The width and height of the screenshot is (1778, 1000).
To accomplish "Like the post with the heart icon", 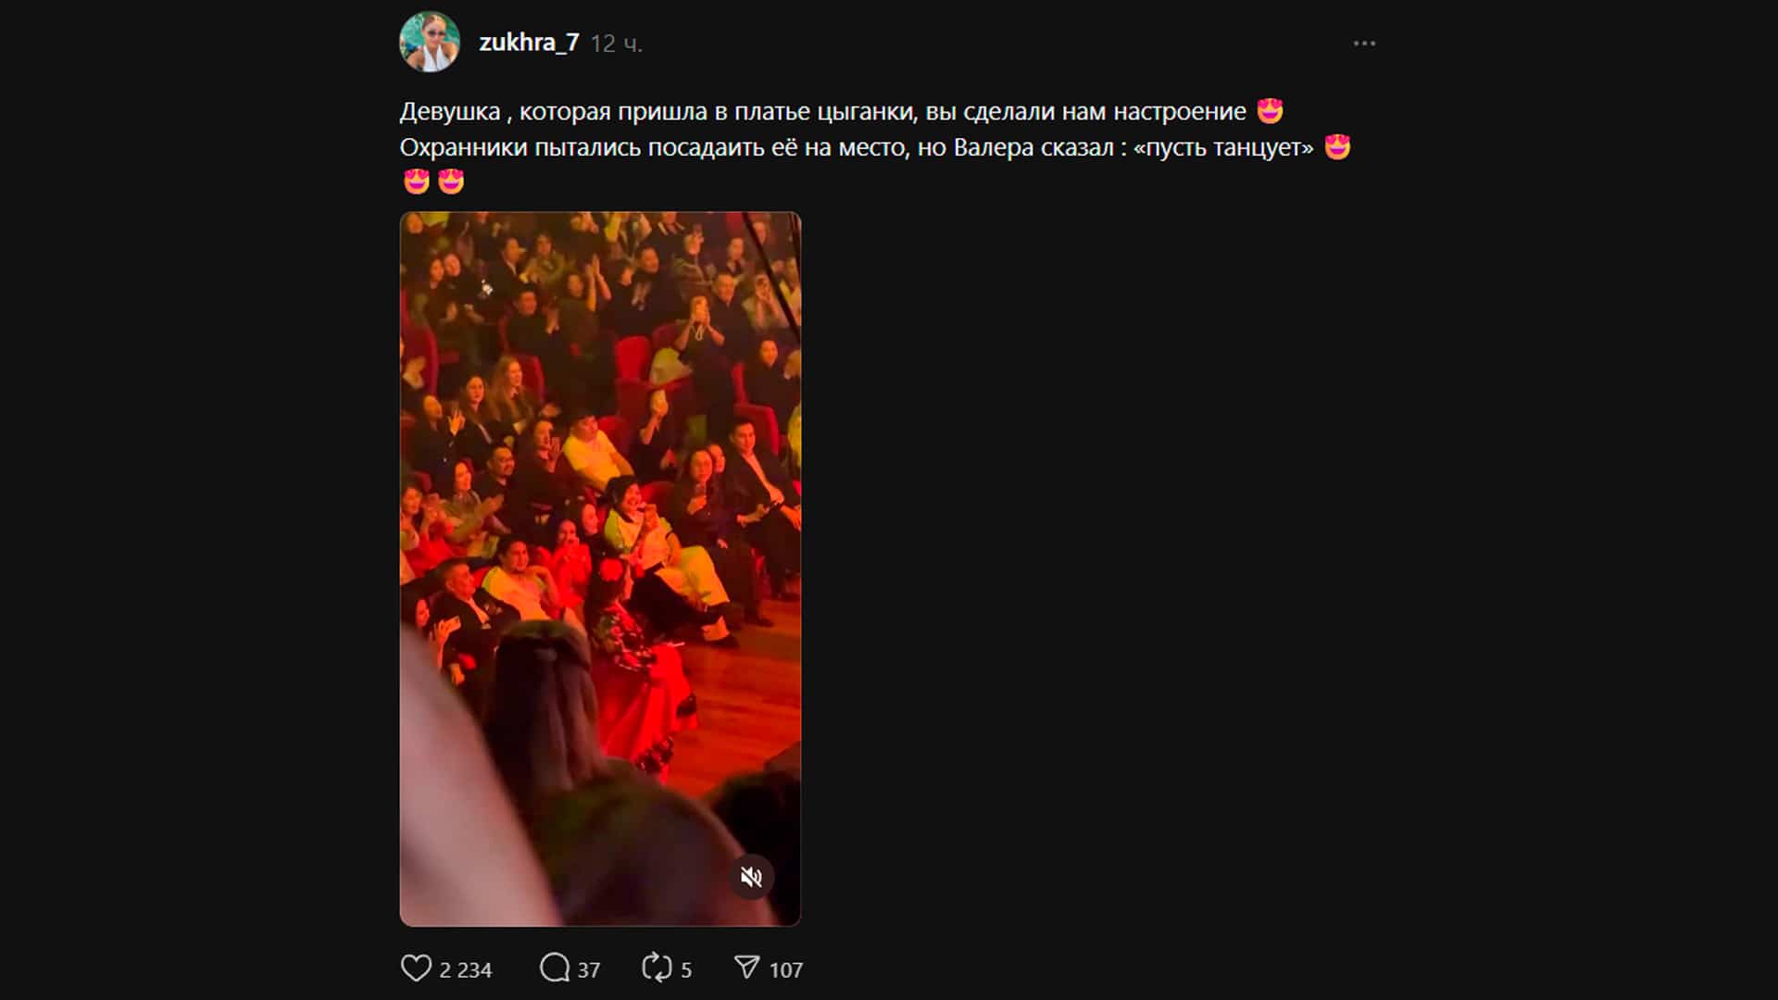I will (x=416, y=969).
